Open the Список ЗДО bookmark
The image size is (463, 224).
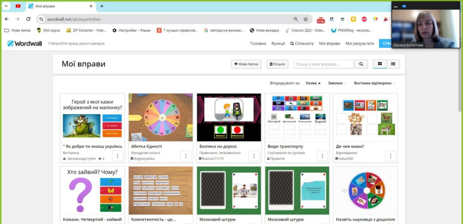(x=305, y=30)
